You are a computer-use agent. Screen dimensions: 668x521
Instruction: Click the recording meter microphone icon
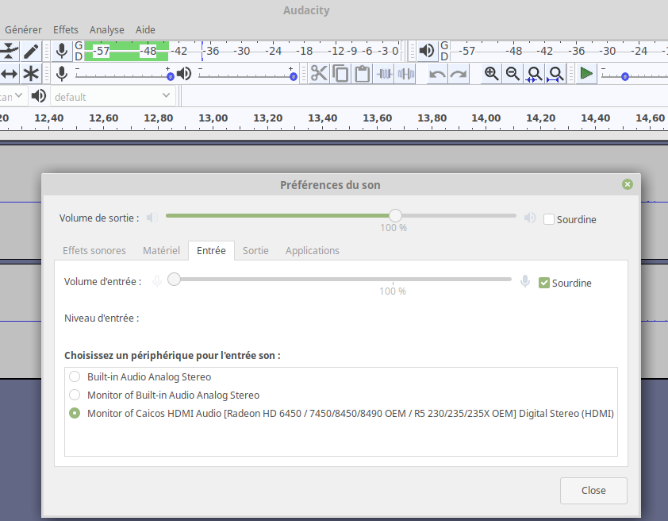point(62,52)
